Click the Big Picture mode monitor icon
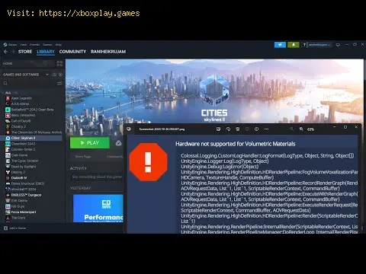 coord(338,45)
